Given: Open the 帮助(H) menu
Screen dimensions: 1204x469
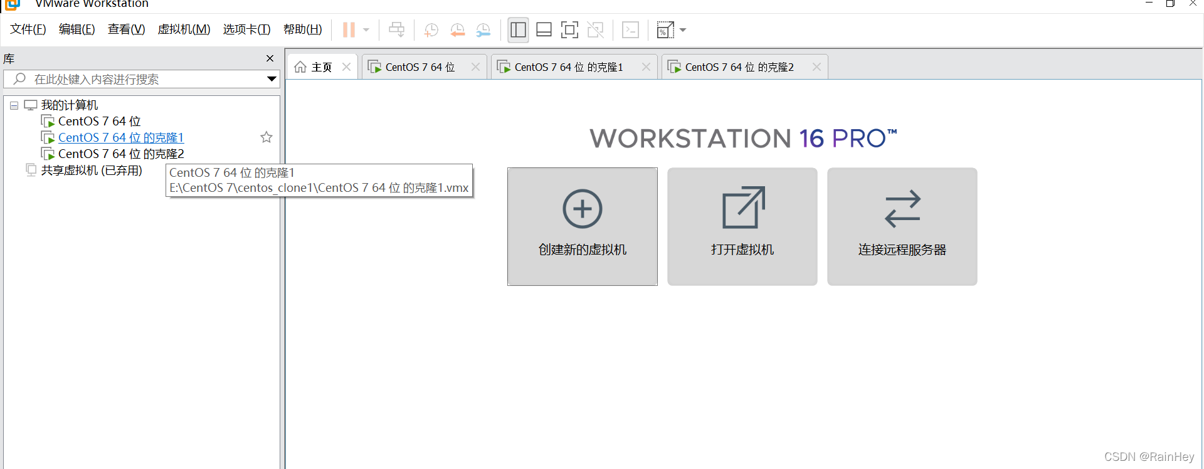Looking at the screenshot, I should pos(302,29).
